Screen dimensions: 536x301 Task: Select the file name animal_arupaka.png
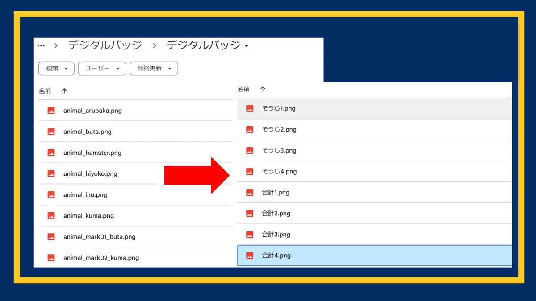(x=92, y=111)
